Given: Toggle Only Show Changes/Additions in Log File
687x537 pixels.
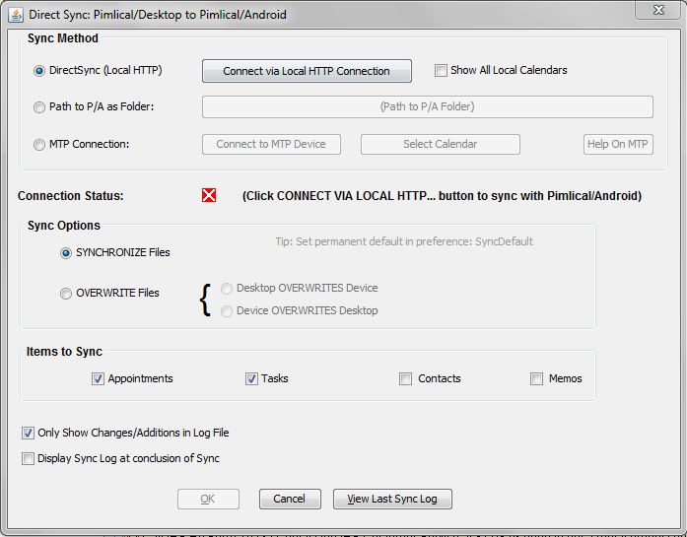Looking at the screenshot, I should (x=28, y=434).
